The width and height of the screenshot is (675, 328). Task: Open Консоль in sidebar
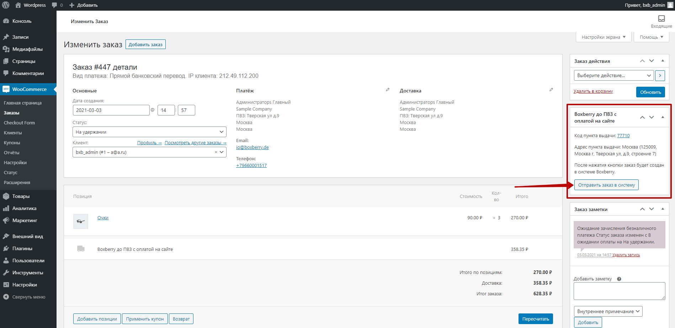tap(28, 21)
